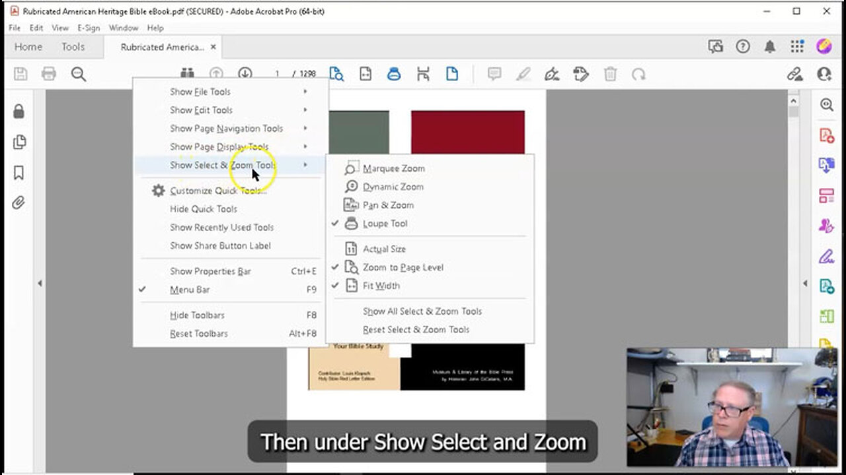Switch to the Tools tab
This screenshot has width=846, height=475.
[73, 47]
